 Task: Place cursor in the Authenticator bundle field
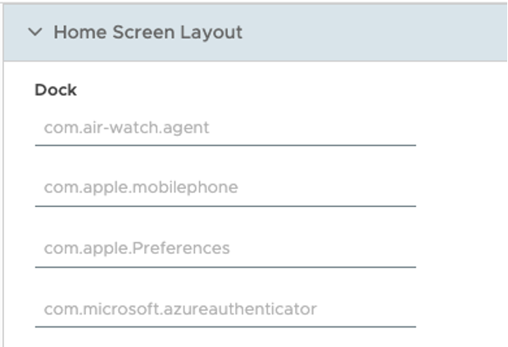coord(225,309)
